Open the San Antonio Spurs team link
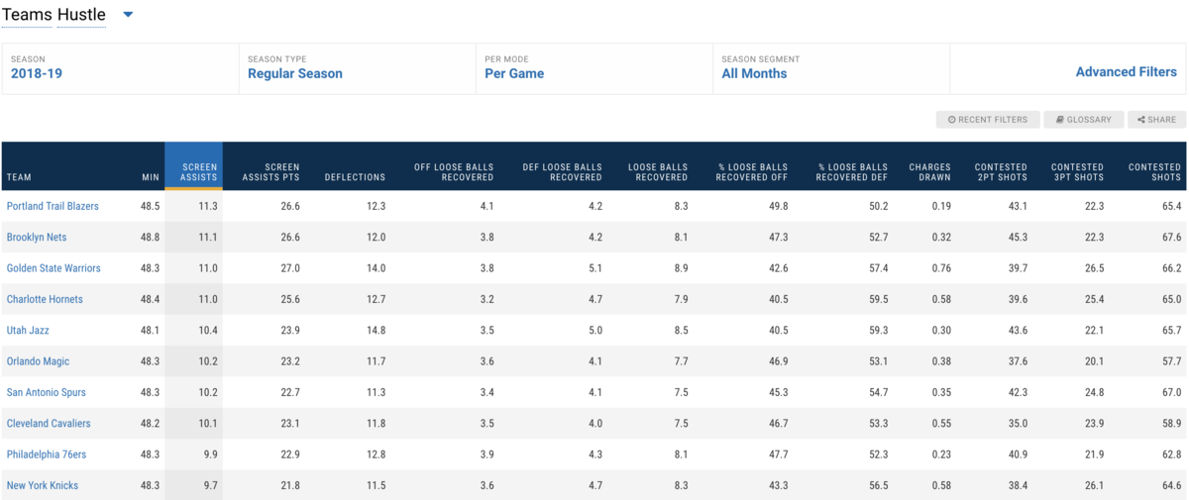This screenshot has height=500, width=1189. (x=47, y=392)
